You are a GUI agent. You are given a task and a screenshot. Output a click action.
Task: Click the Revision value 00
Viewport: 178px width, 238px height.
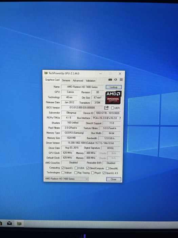point(98,92)
